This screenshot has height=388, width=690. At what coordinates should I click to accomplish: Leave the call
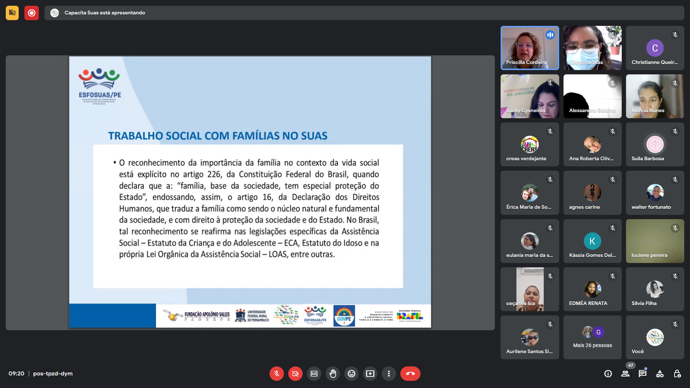click(410, 374)
